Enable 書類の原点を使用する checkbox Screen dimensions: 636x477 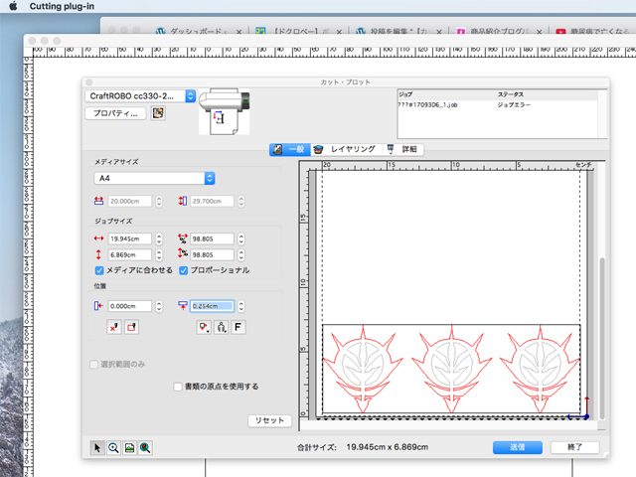tap(178, 387)
